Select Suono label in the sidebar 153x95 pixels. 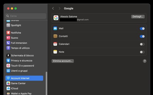(x=15, y=38)
